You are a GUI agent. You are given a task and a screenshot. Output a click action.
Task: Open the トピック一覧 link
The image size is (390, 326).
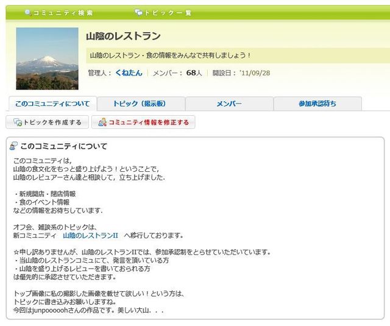[x=168, y=12]
